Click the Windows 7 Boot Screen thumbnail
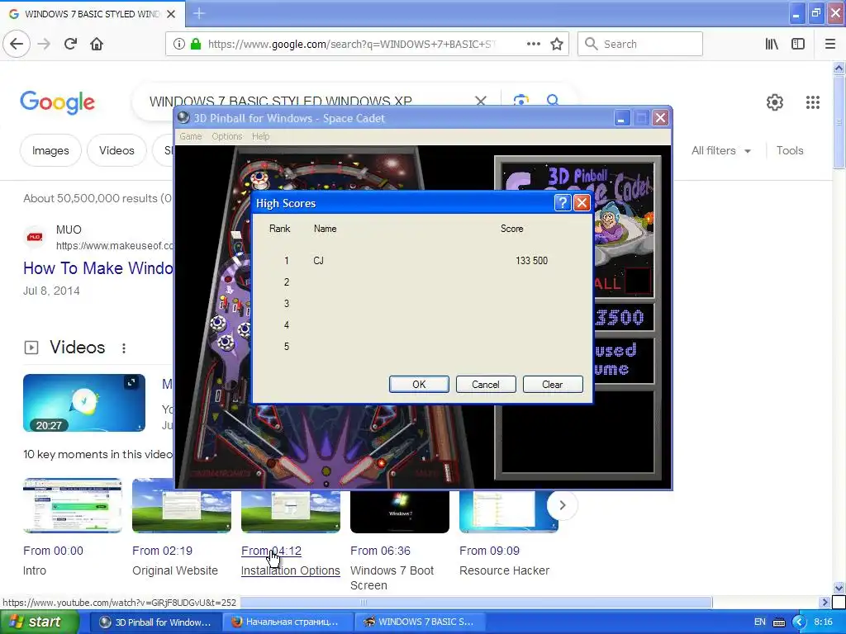Viewport: 846px width, 634px height. click(x=400, y=512)
